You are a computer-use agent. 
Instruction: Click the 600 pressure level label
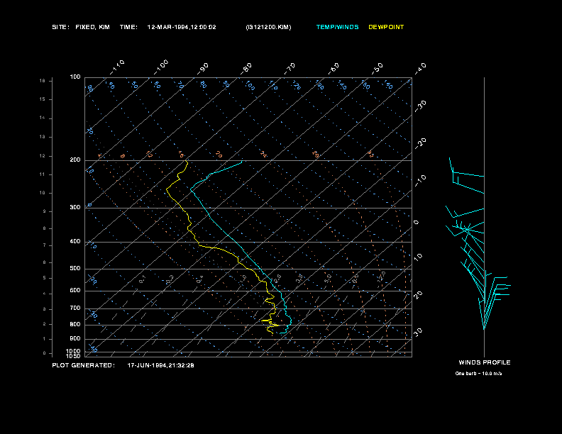[x=75, y=291]
